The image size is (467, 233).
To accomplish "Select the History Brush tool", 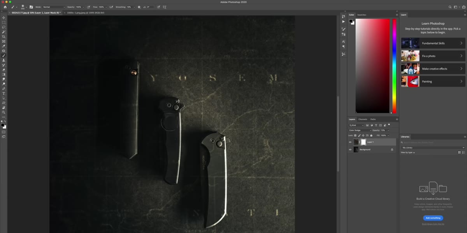I will tap(4, 65).
